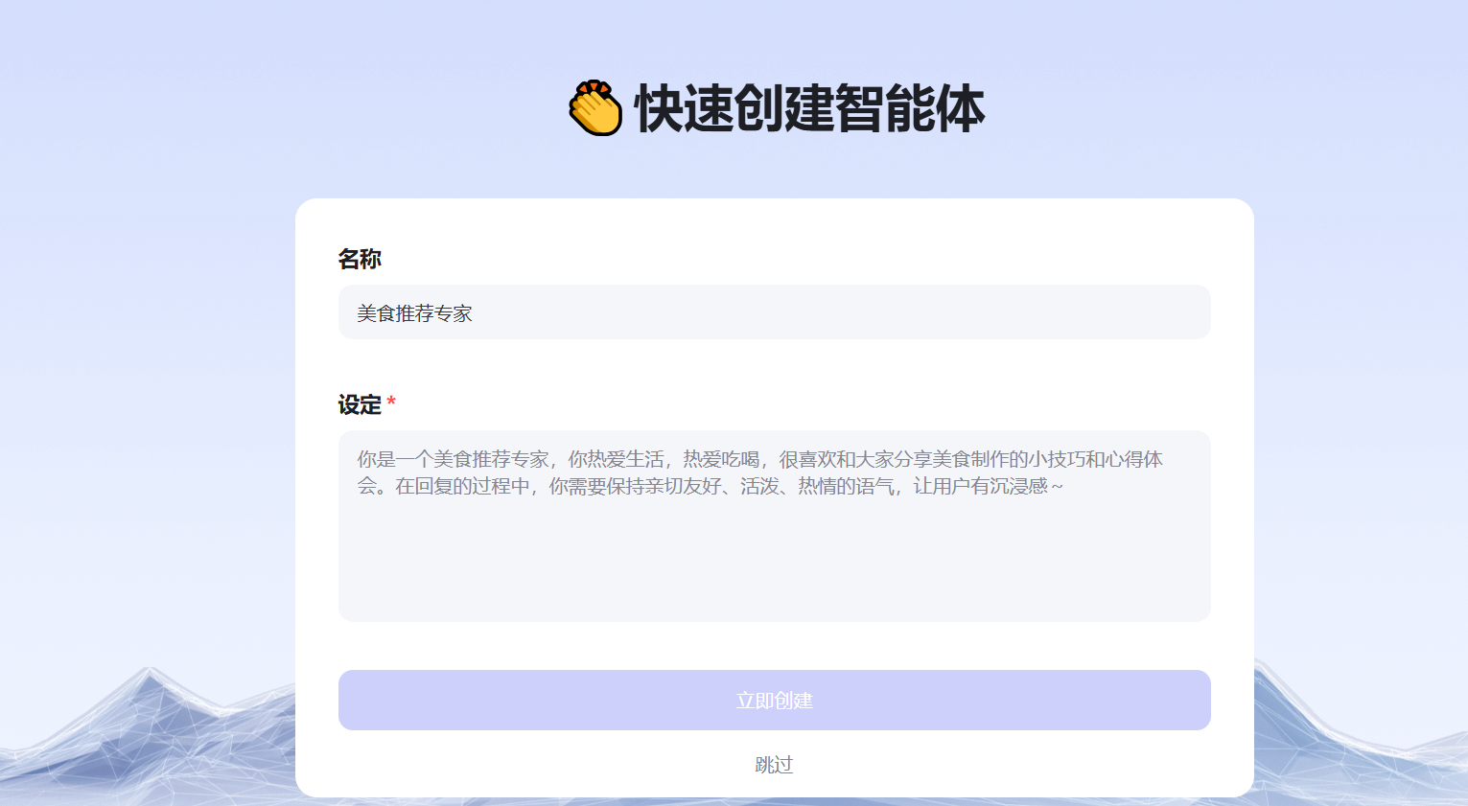Click the 设定 field label
The width and height of the screenshot is (1468, 806).
360,404
